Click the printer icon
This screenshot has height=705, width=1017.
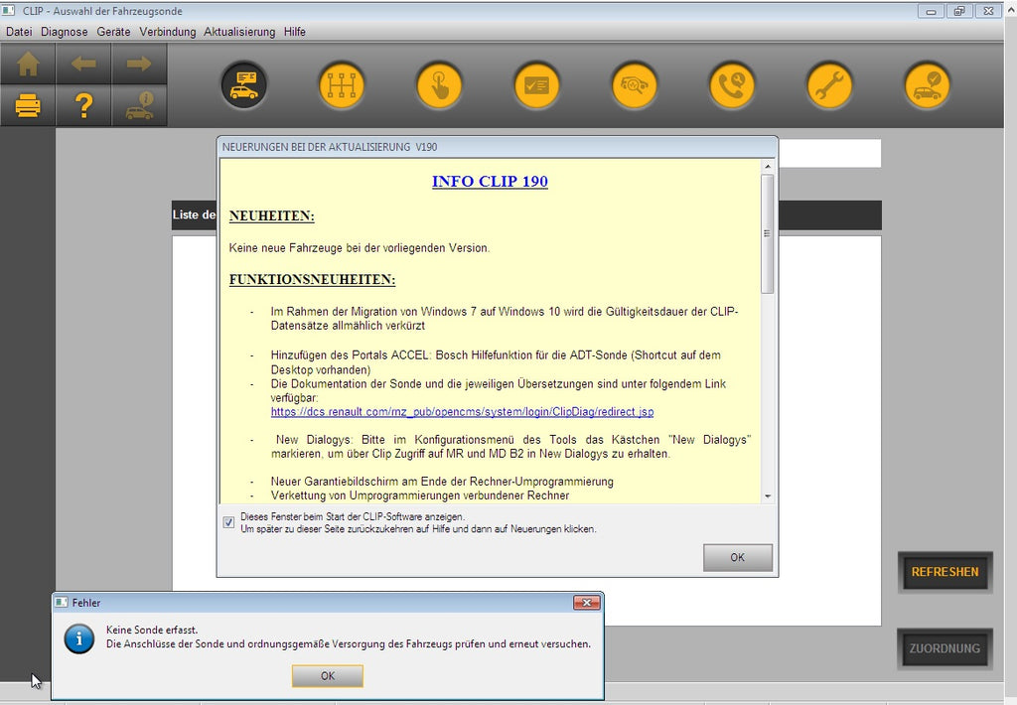(28, 105)
